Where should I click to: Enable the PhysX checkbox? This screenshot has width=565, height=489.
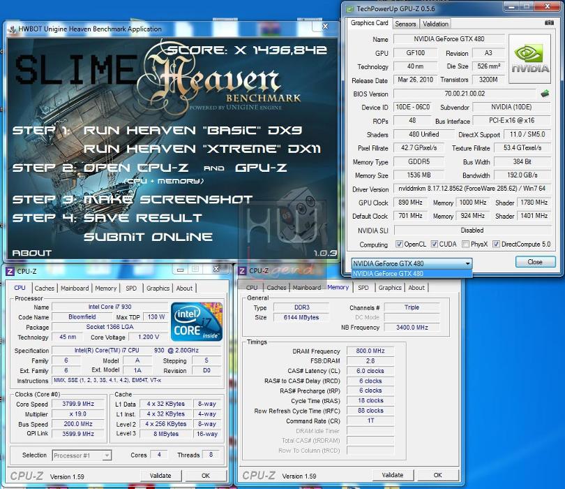[465, 244]
